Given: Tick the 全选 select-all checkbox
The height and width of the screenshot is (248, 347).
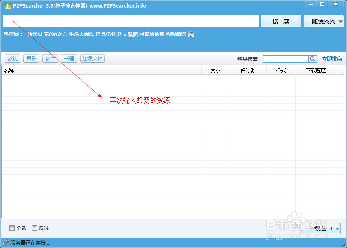Looking at the screenshot, I should click(12, 228).
